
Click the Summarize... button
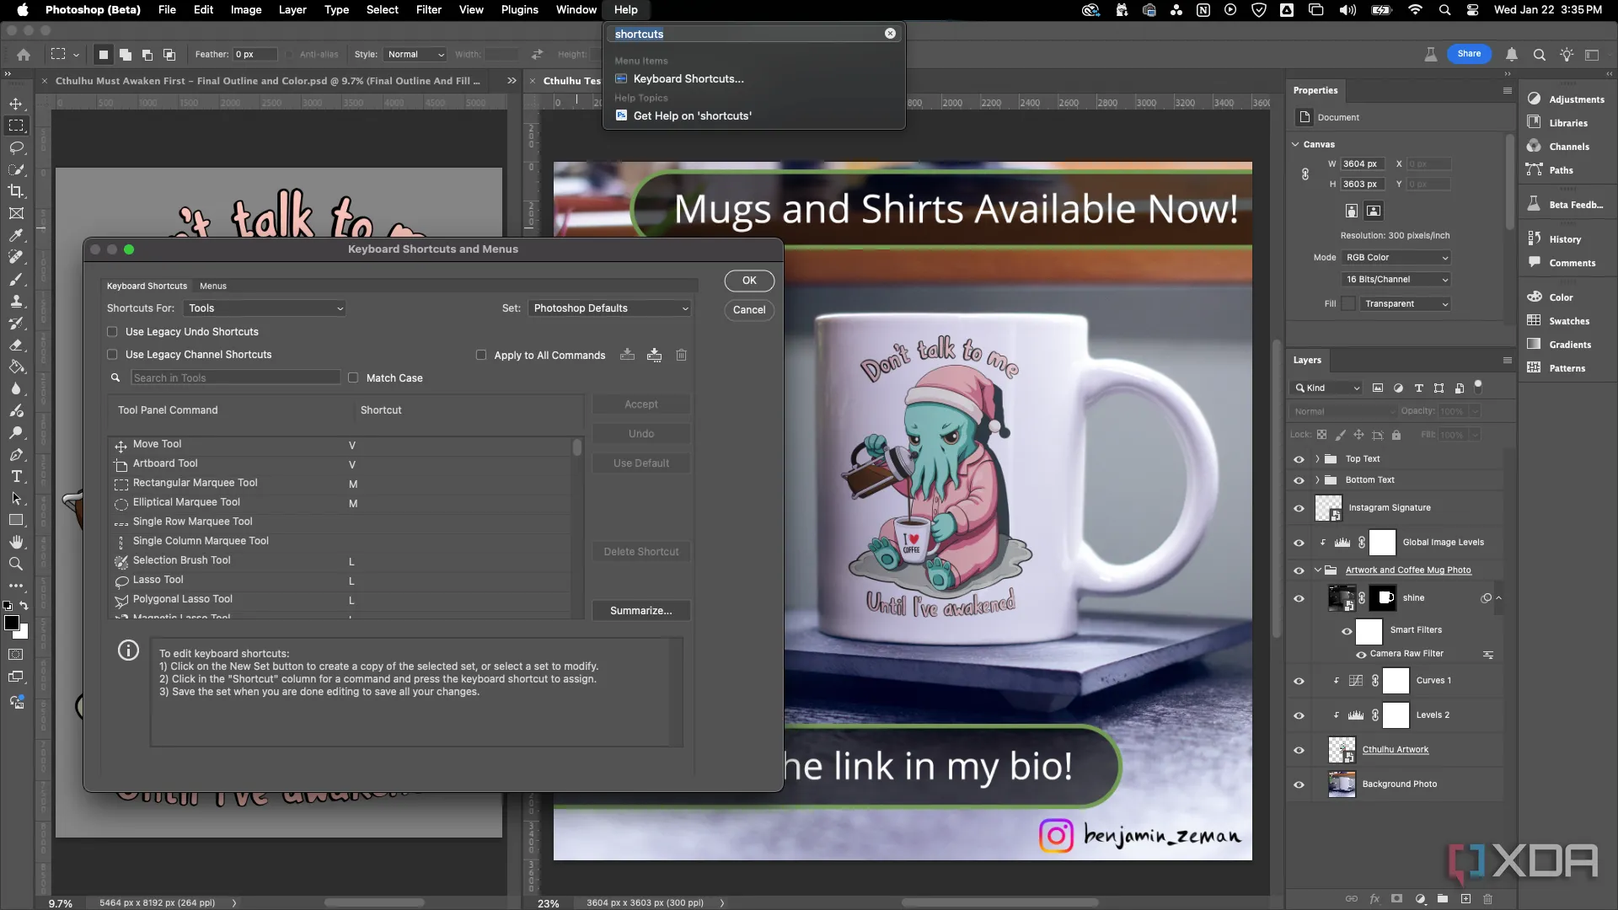coord(641,611)
